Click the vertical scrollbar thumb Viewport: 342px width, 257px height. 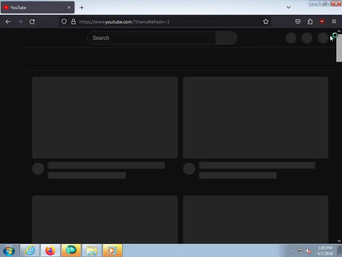coord(339,48)
